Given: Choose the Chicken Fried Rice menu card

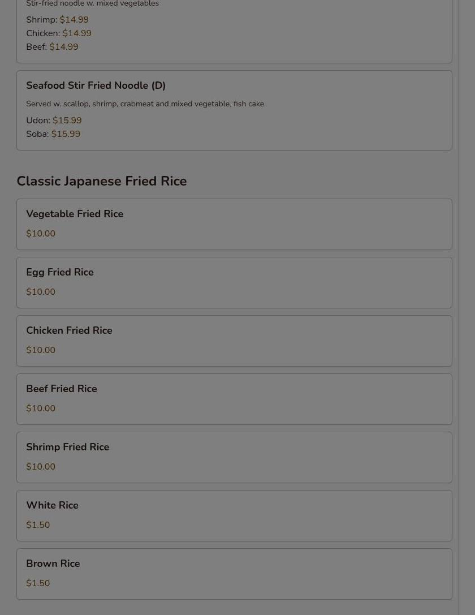Looking at the screenshot, I should tap(234, 341).
